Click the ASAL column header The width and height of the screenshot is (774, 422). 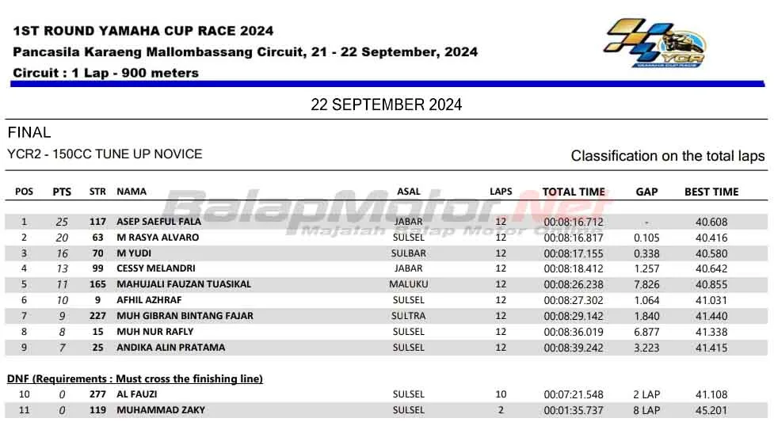pyautogui.click(x=409, y=192)
